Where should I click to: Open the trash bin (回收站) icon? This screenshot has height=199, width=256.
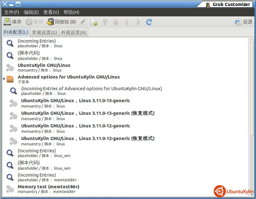pyautogui.click(x=51, y=22)
